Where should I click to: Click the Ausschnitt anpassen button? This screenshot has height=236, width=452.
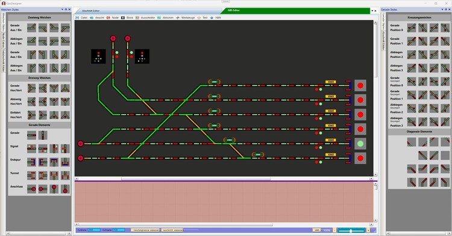pyautogui.click(x=172, y=230)
